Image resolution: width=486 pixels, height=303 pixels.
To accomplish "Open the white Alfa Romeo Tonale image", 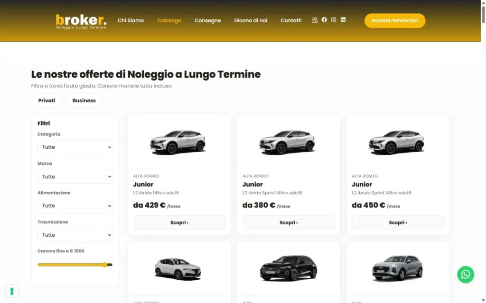I will (178, 269).
